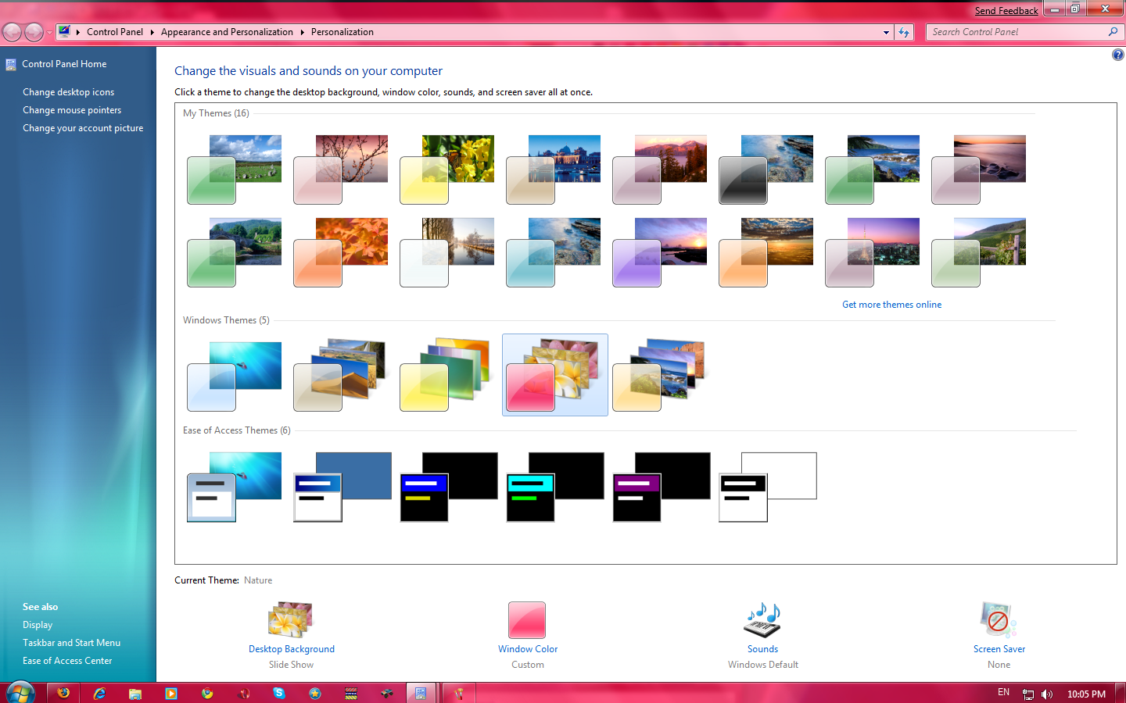Screen dimensions: 1126x703
Task: Open the Screen Saver settings icon
Action: click(999, 621)
